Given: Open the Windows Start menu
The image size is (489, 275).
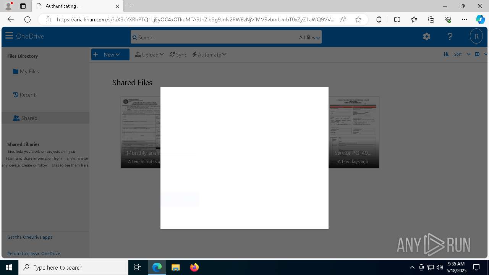Looking at the screenshot, I should coord(9,267).
